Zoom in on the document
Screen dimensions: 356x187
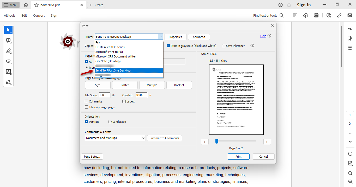pos(350,173)
